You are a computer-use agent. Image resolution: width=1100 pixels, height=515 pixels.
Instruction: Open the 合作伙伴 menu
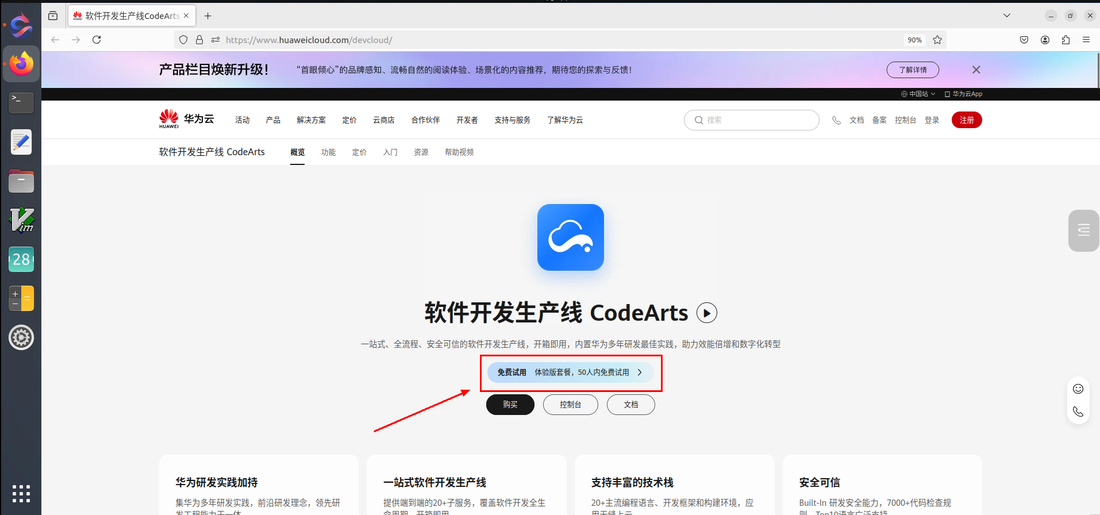pyautogui.click(x=426, y=120)
